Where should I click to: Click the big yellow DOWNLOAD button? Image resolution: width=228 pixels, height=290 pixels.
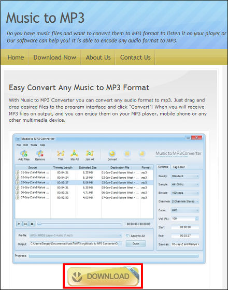[103, 277]
